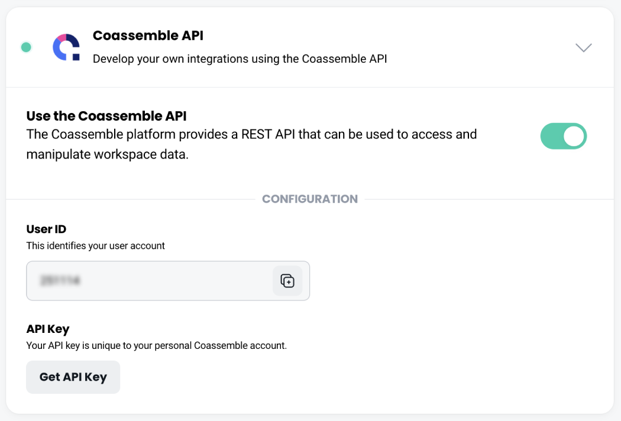Select the green status indicator dot
The image size is (621, 421).
pos(26,47)
